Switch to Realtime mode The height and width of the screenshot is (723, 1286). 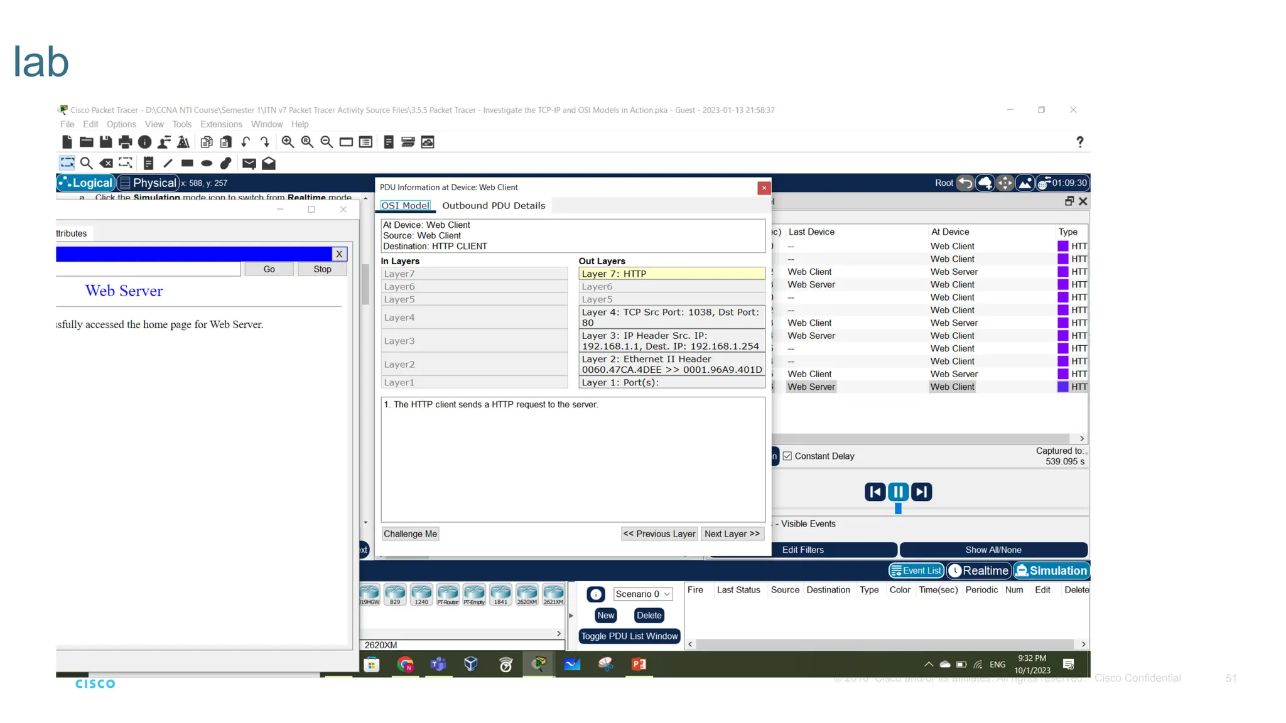pos(979,570)
